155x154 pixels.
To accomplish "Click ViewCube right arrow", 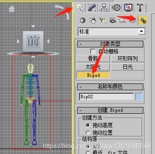I will tap(48, 42).
